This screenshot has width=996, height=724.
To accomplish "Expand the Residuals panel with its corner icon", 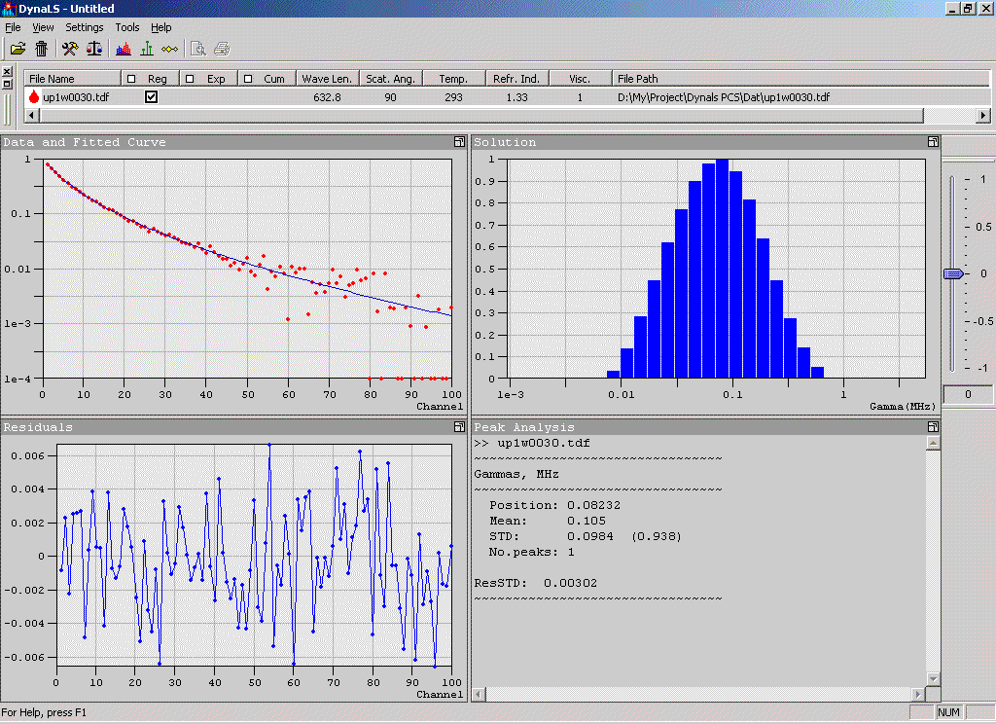I will click(x=458, y=427).
